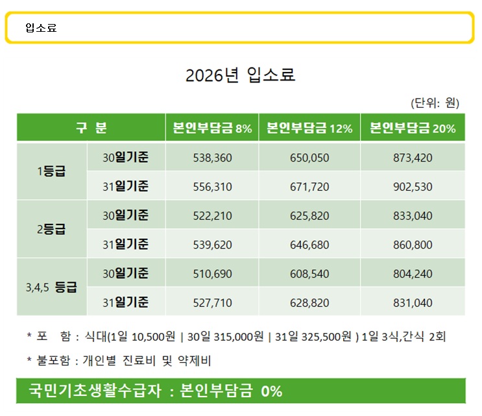The height and width of the screenshot is (416, 482).
Task: Click the 2등급 row label
Action: click(x=51, y=229)
